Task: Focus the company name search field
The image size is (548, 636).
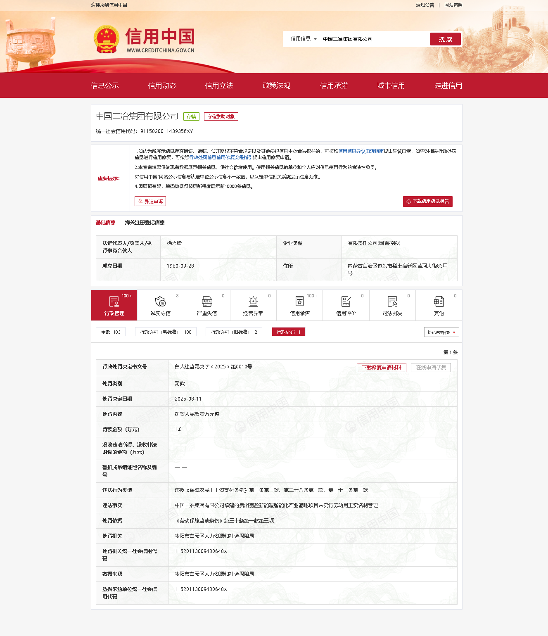Action: pos(374,39)
